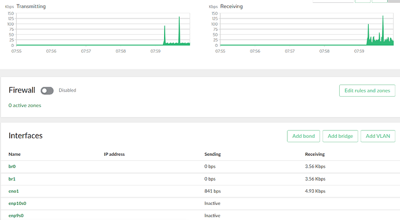Open the br0 interface
Viewport: 400px width, 220px height.
pos(12,167)
